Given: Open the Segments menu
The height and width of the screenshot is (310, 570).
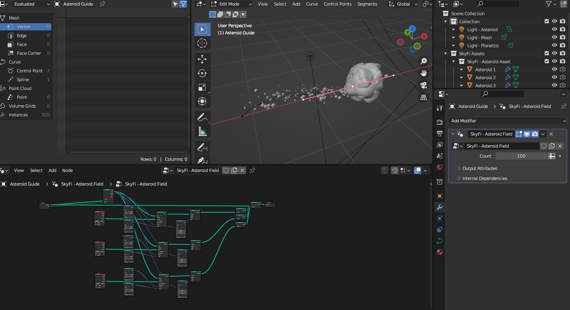Looking at the screenshot, I should click(x=367, y=4).
